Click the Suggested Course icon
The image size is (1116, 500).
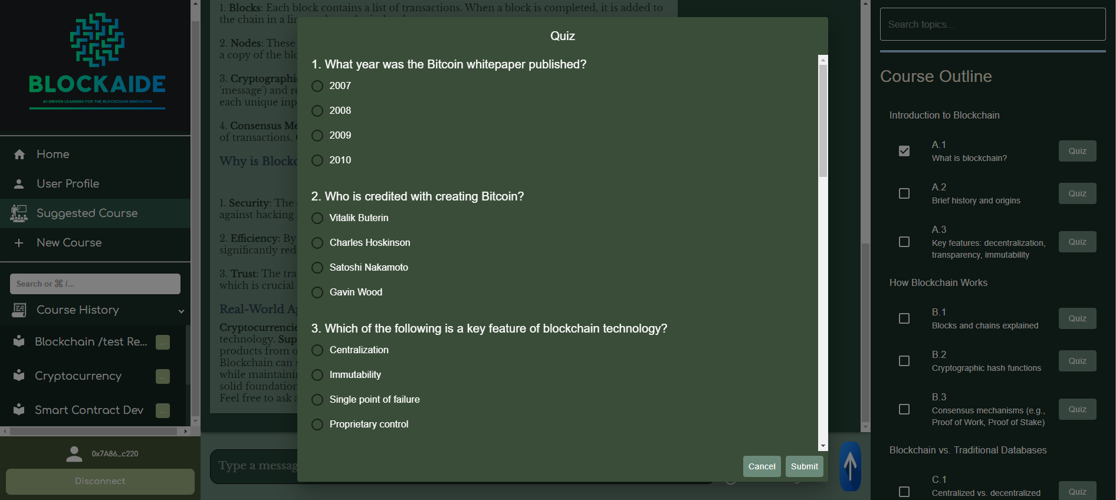pyautogui.click(x=19, y=213)
